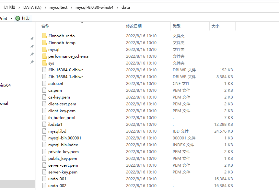Click the #ib_16384_1.dblwr file icon
The height and width of the screenshot is (190, 279).
coord(44,77)
